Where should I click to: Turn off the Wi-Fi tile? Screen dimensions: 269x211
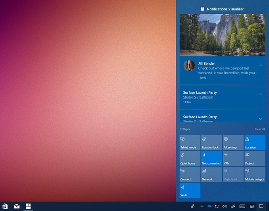[190, 190]
